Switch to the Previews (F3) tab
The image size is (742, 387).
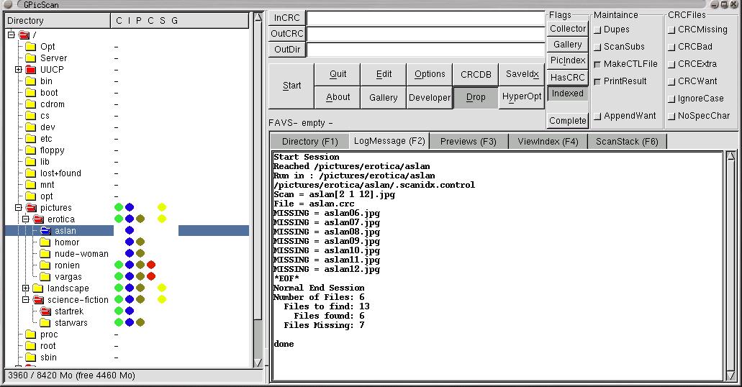click(x=468, y=142)
